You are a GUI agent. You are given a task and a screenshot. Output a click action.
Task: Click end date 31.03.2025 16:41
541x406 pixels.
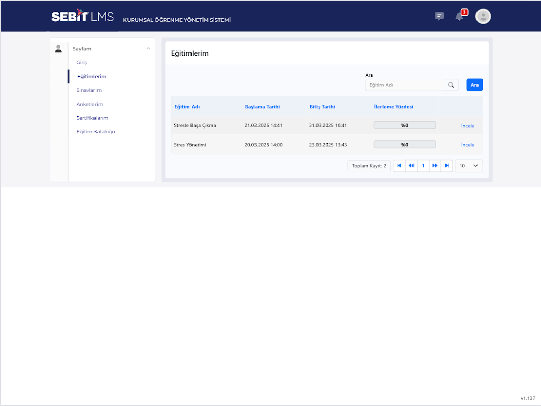tap(328, 125)
